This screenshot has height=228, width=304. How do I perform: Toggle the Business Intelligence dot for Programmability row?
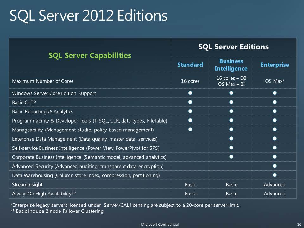(232, 120)
